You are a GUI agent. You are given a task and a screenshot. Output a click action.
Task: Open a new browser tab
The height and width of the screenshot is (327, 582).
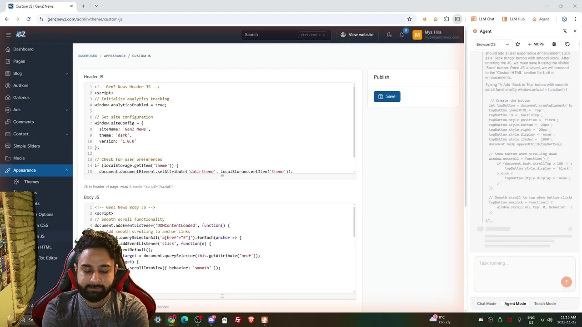(84, 6)
